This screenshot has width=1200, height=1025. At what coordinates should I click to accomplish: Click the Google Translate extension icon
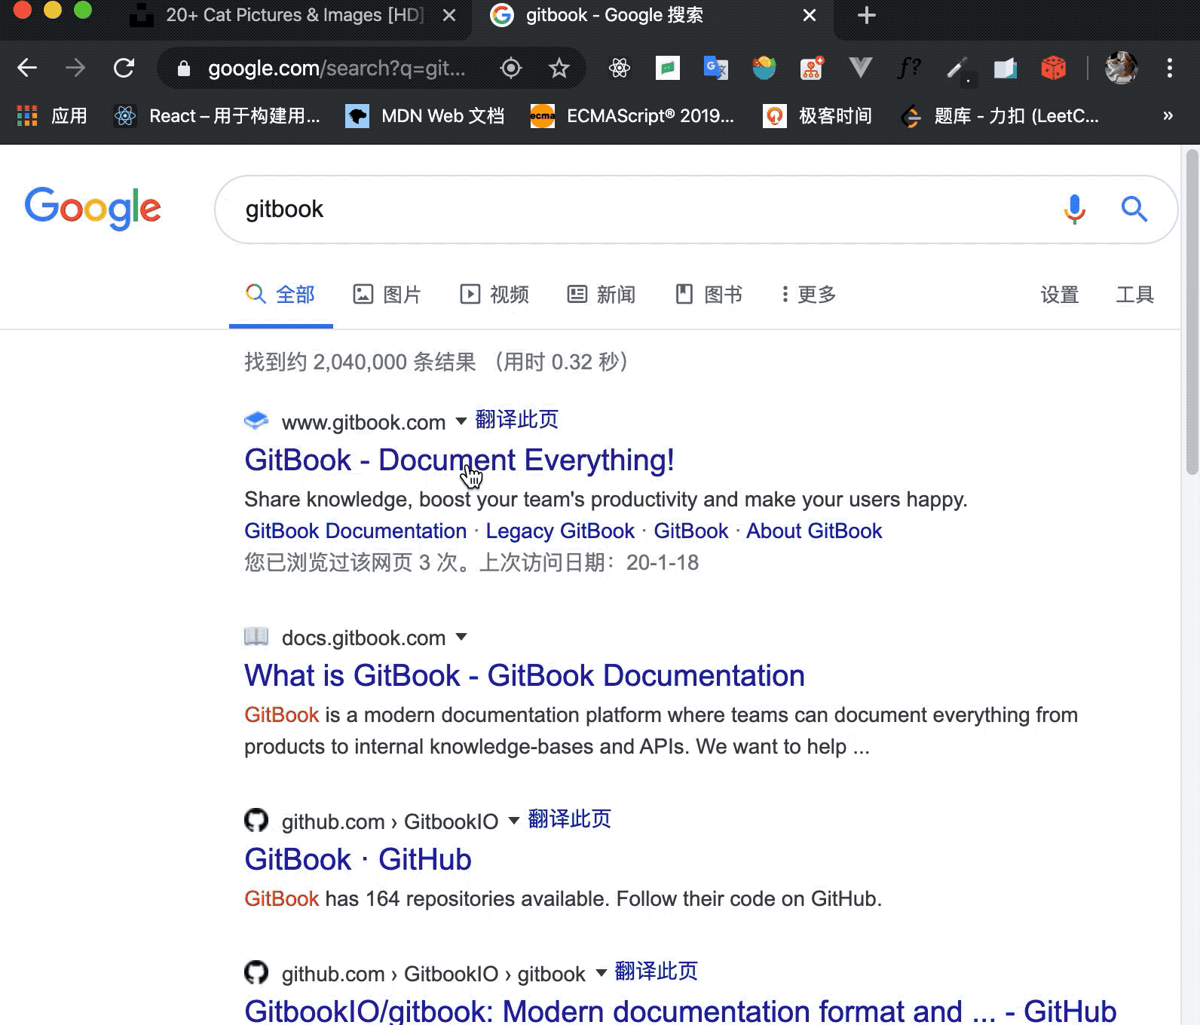pos(715,68)
